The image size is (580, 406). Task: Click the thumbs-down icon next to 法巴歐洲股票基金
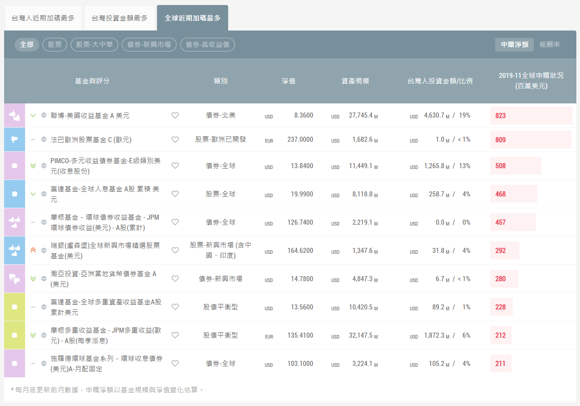coord(14,139)
